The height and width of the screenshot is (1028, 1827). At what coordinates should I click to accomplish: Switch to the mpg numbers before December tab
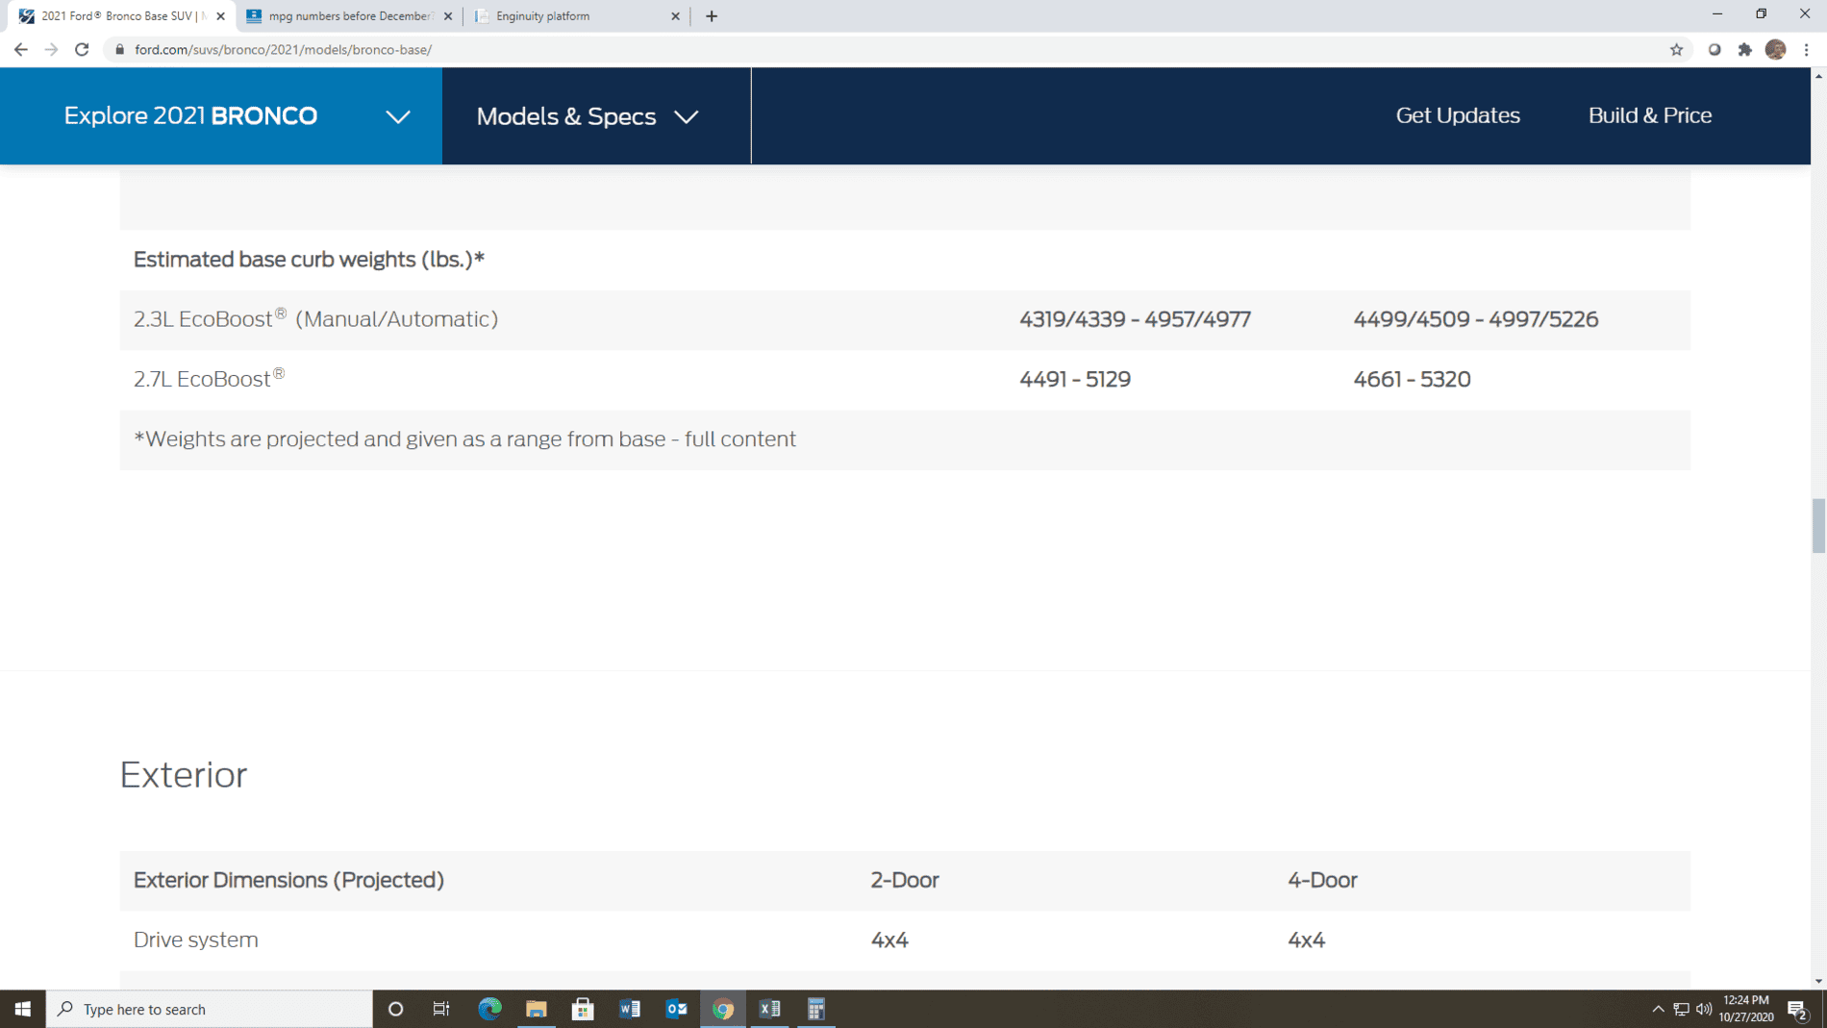[348, 15]
